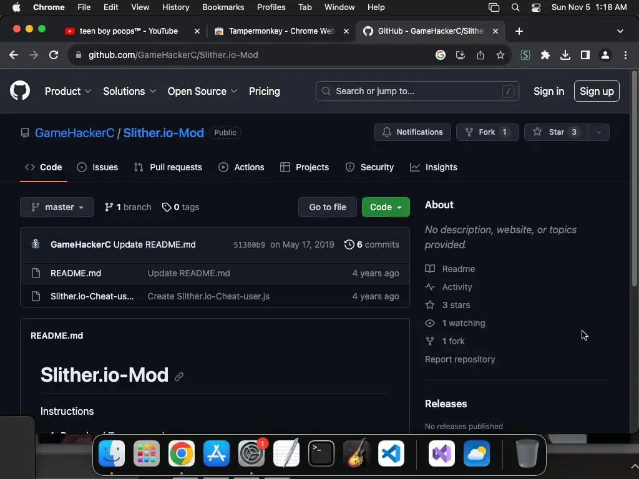Click the Sign up button
This screenshot has width=639, height=479.
pos(597,91)
